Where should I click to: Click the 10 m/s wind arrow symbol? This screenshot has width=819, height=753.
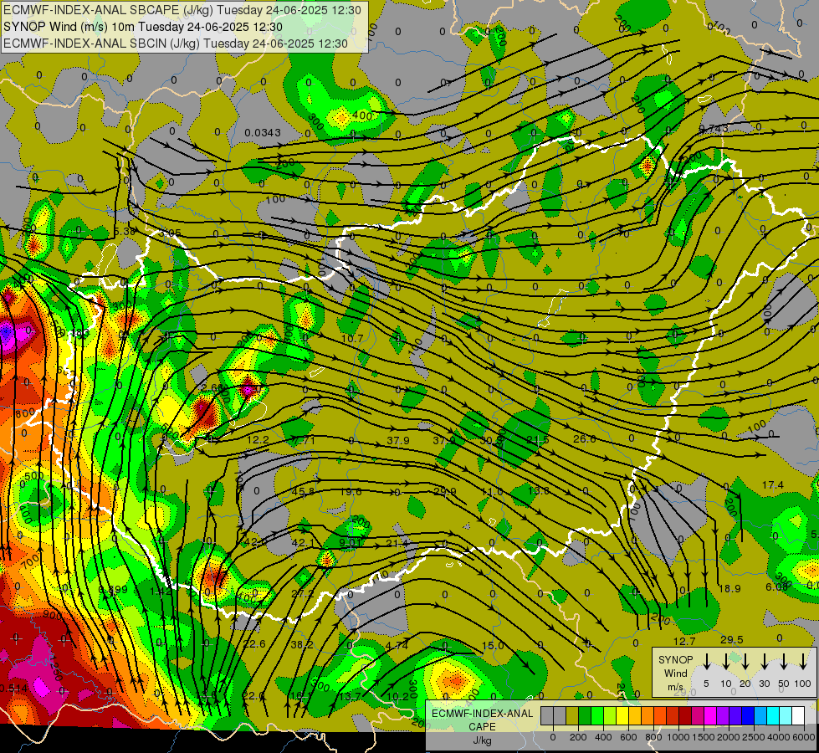click(x=725, y=662)
